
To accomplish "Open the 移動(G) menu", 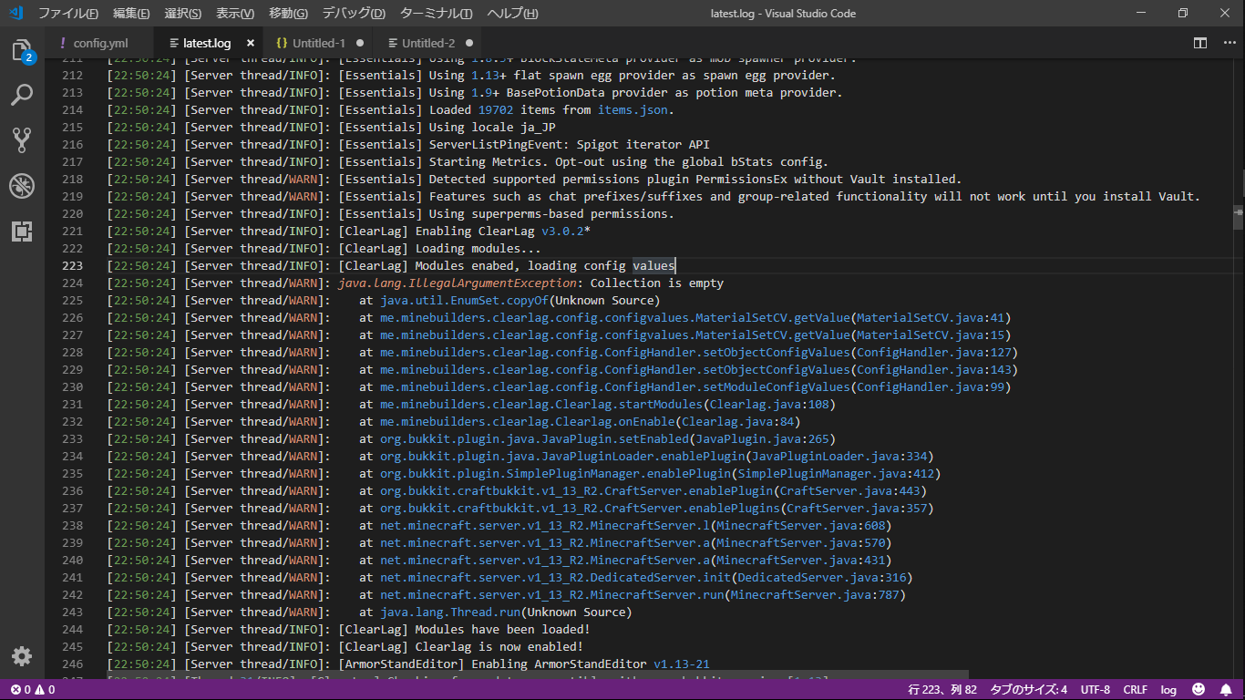I will click(288, 14).
